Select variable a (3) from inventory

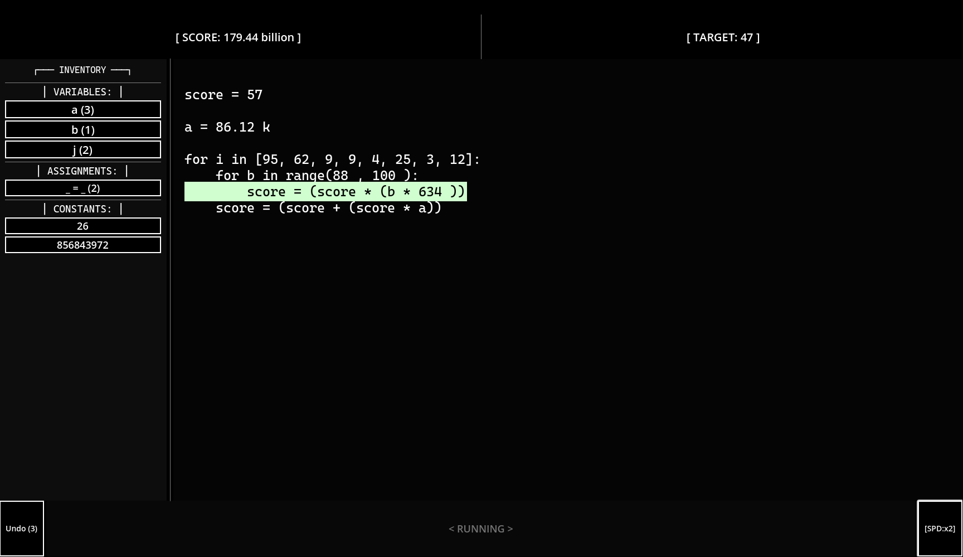coord(82,109)
